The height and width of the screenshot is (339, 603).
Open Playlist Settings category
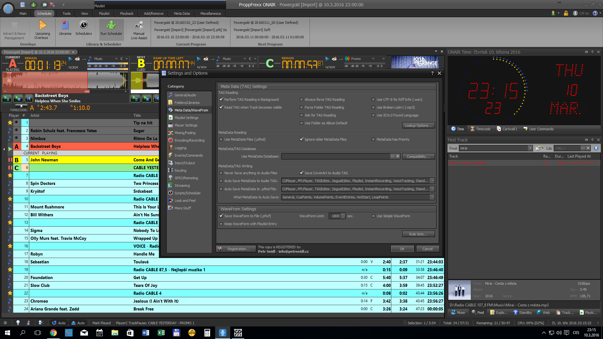[186, 118]
